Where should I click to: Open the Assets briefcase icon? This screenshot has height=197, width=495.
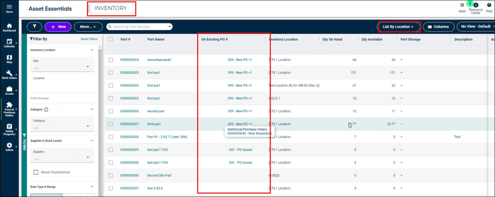[9, 89]
